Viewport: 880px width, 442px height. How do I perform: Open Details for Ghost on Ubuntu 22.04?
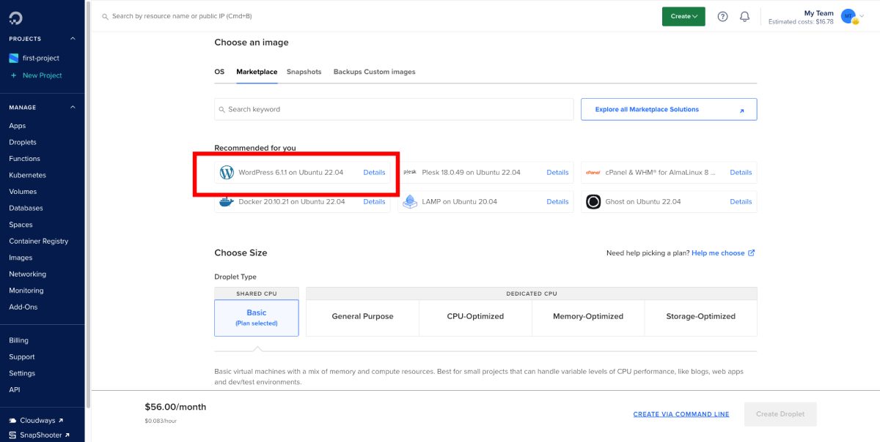coord(741,201)
